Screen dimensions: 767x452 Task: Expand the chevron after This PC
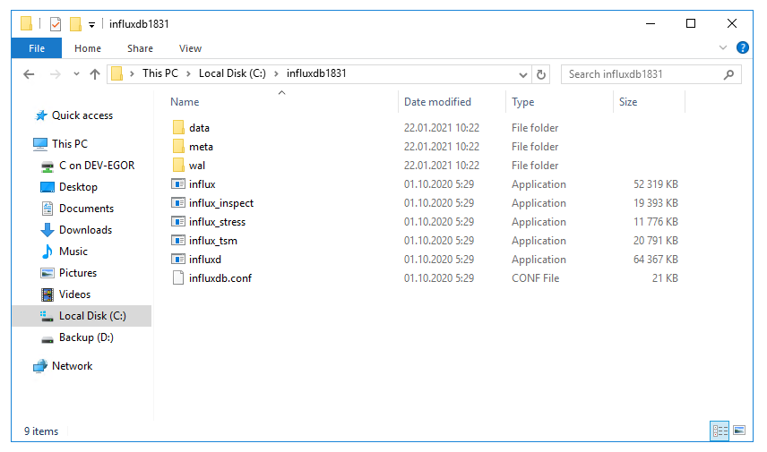pyautogui.click(x=189, y=73)
